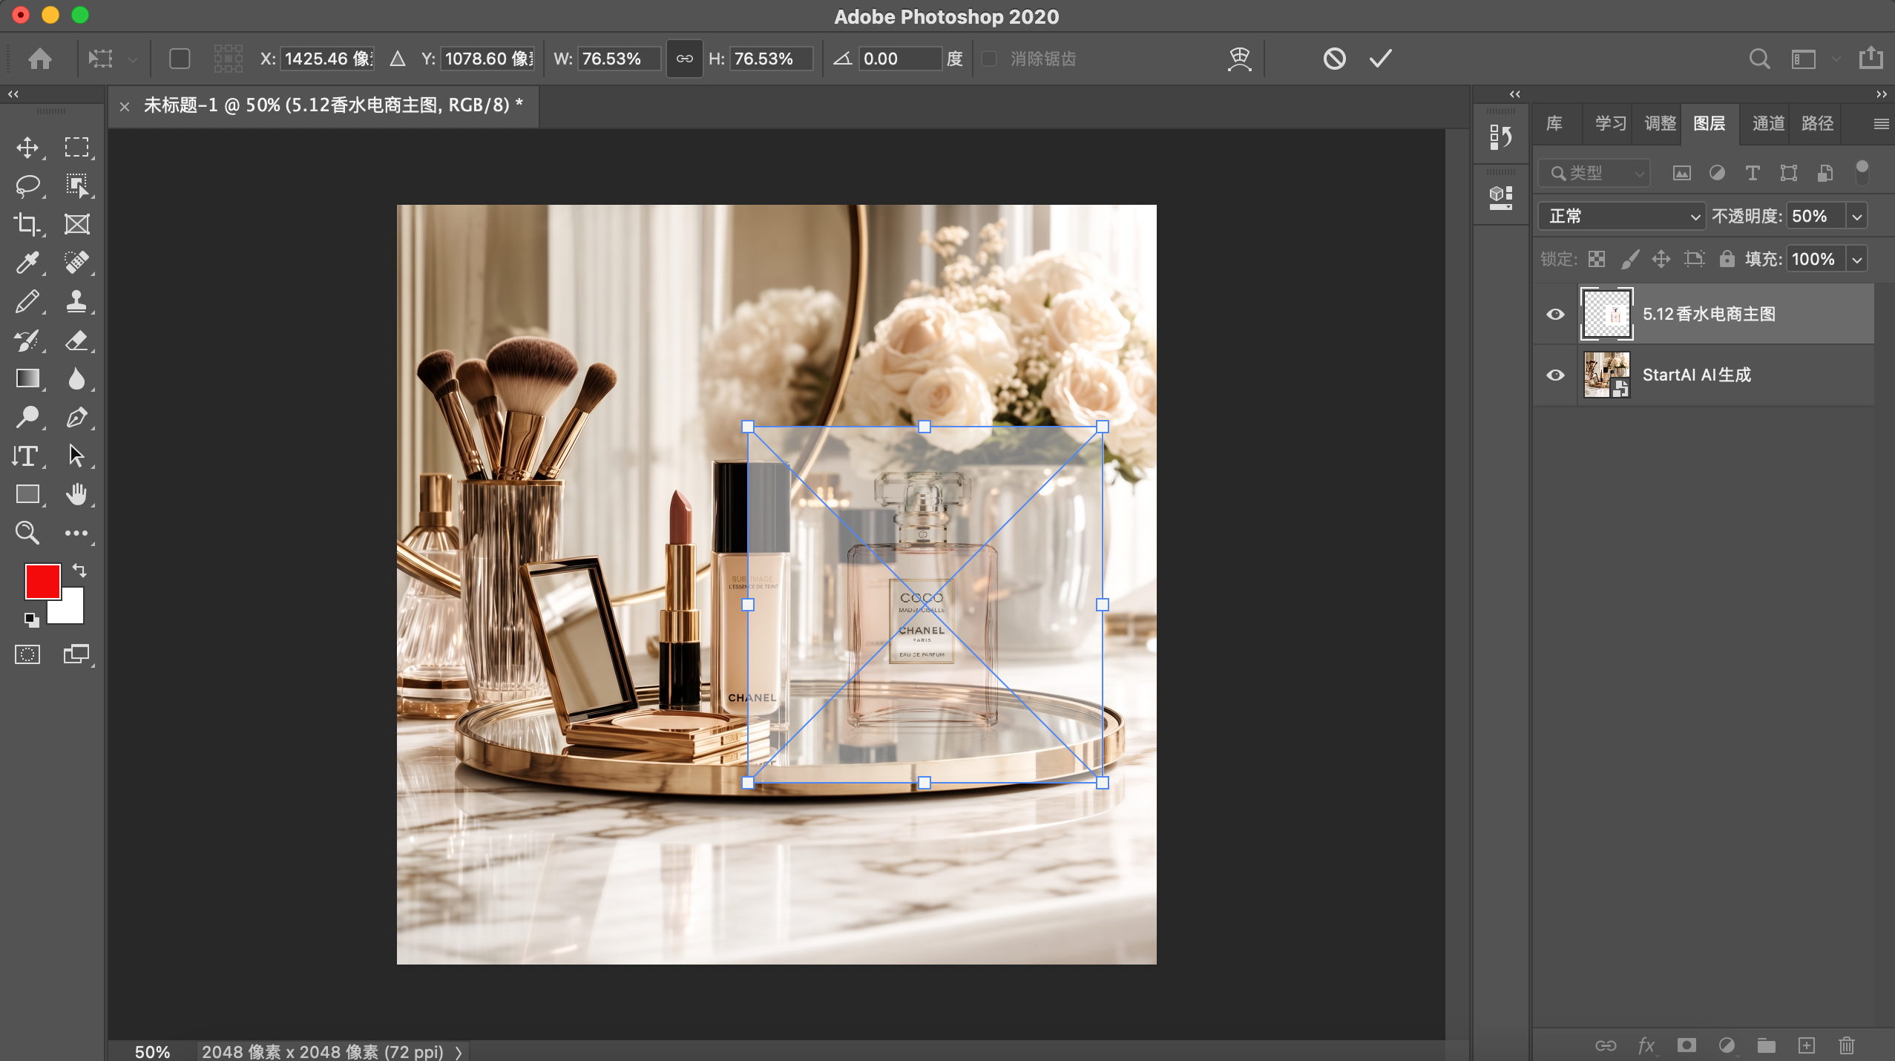The height and width of the screenshot is (1061, 1895).
Task: Select the Rectangular Marquee tool
Action: (76, 147)
